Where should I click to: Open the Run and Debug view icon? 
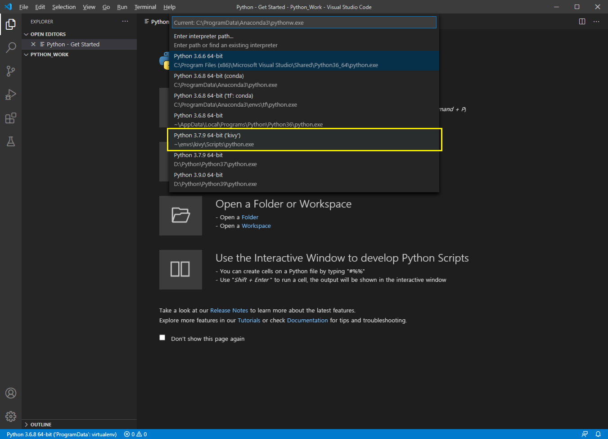point(11,95)
